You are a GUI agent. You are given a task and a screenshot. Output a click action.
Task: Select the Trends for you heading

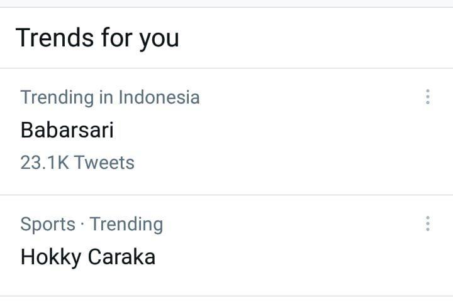(98, 38)
